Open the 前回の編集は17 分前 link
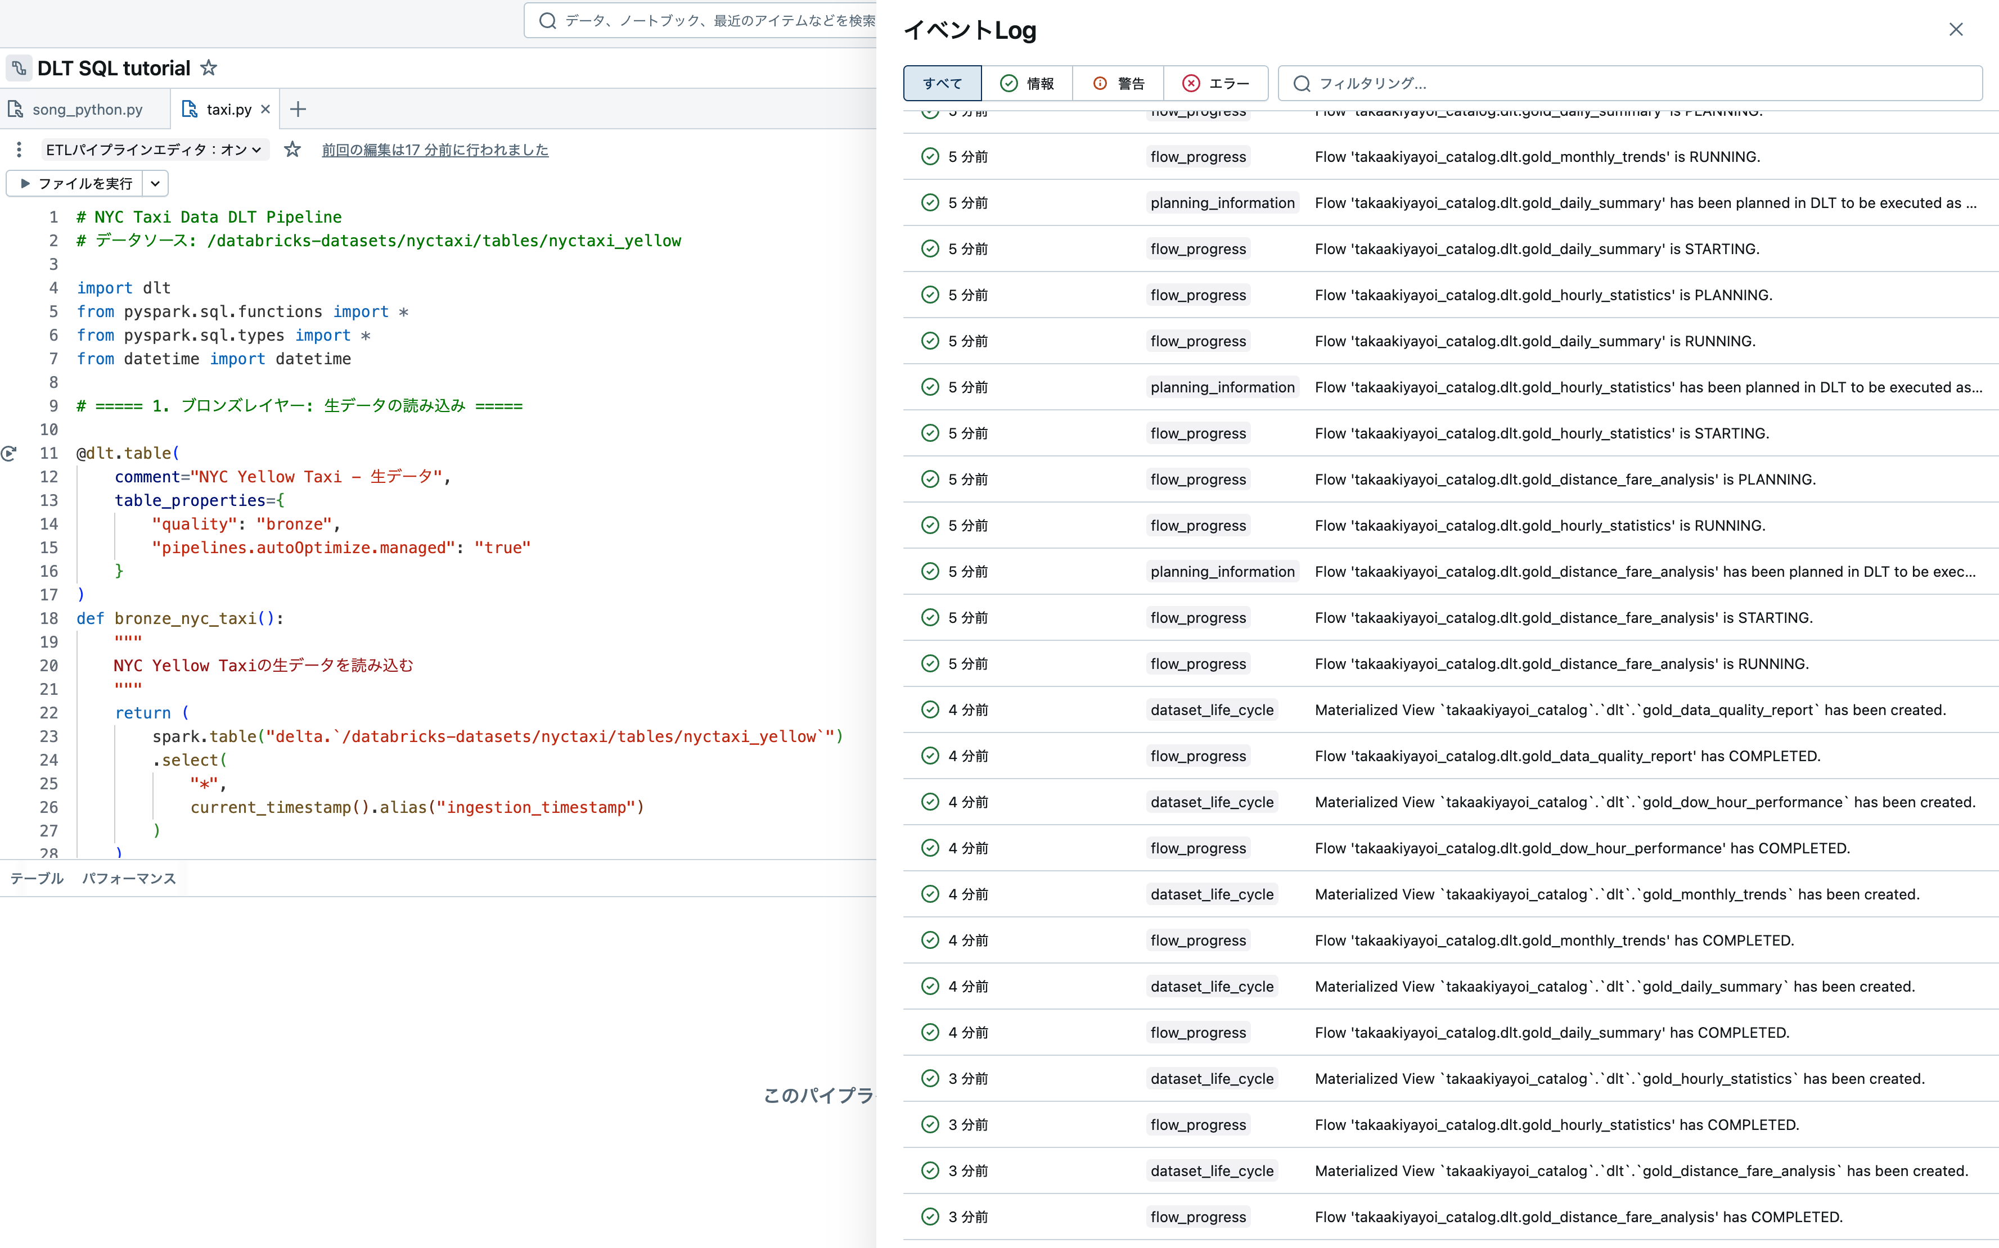The height and width of the screenshot is (1248, 1999). coord(435,150)
